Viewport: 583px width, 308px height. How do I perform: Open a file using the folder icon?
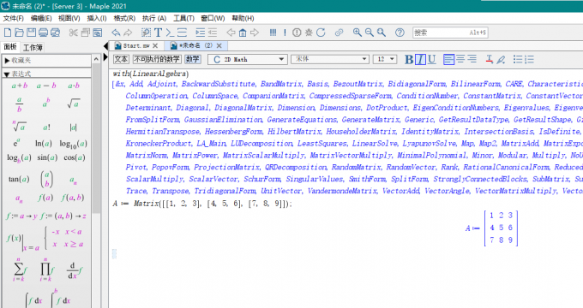tap(20, 33)
